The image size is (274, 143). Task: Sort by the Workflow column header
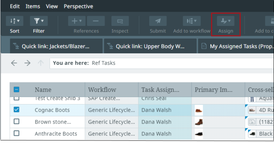(102, 90)
